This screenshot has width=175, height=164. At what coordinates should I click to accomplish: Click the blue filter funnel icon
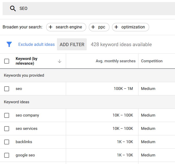point(9,44)
